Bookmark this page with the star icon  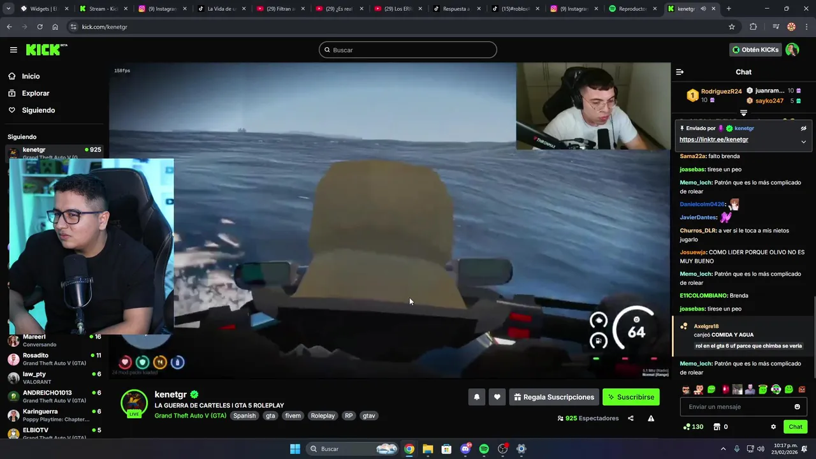(x=732, y=27)
